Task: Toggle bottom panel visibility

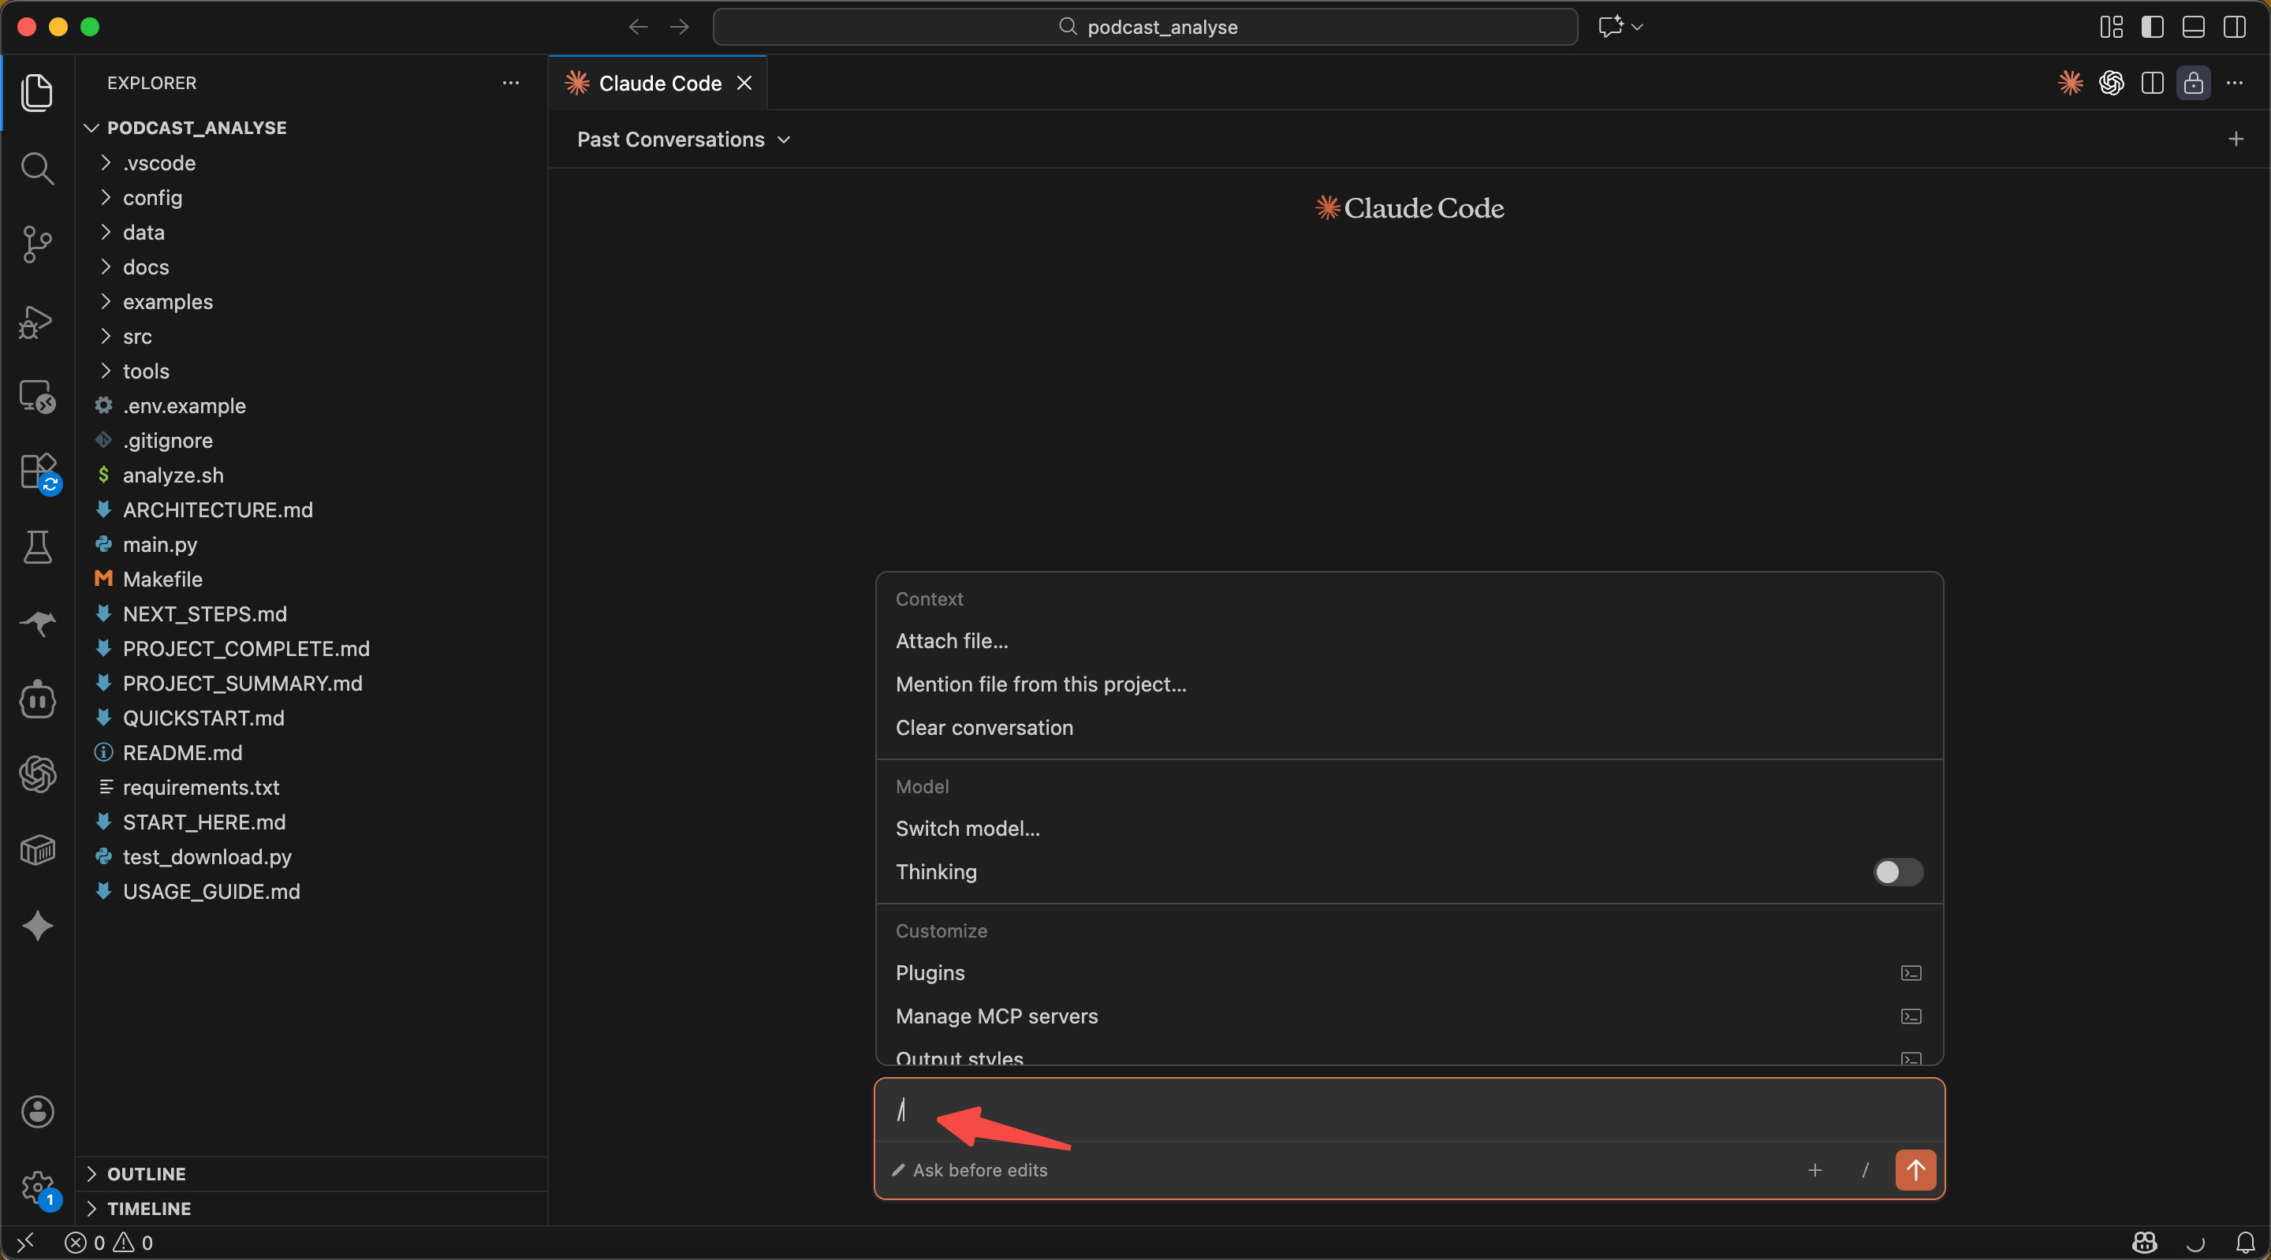Action: [x=2194, y=27]
